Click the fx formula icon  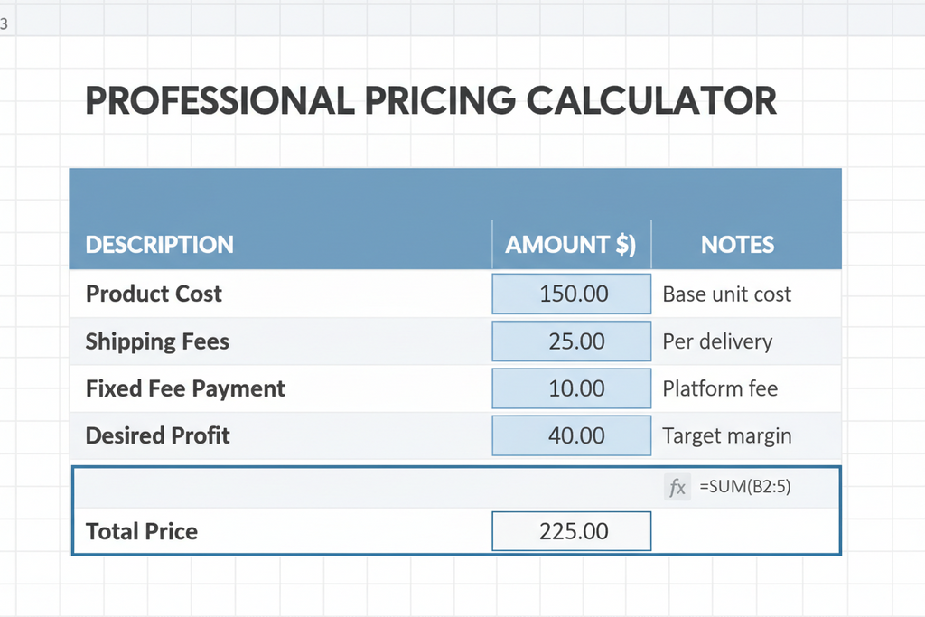677,487
